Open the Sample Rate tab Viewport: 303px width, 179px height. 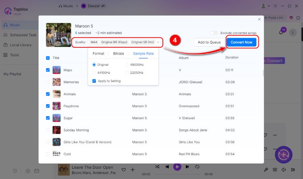143,53
